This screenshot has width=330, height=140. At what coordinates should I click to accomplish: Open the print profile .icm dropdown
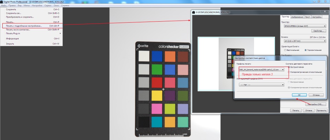coord(261,70)
